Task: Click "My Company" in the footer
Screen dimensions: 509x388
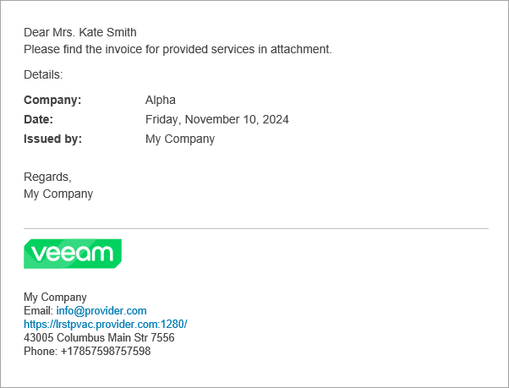Action: 55,298
